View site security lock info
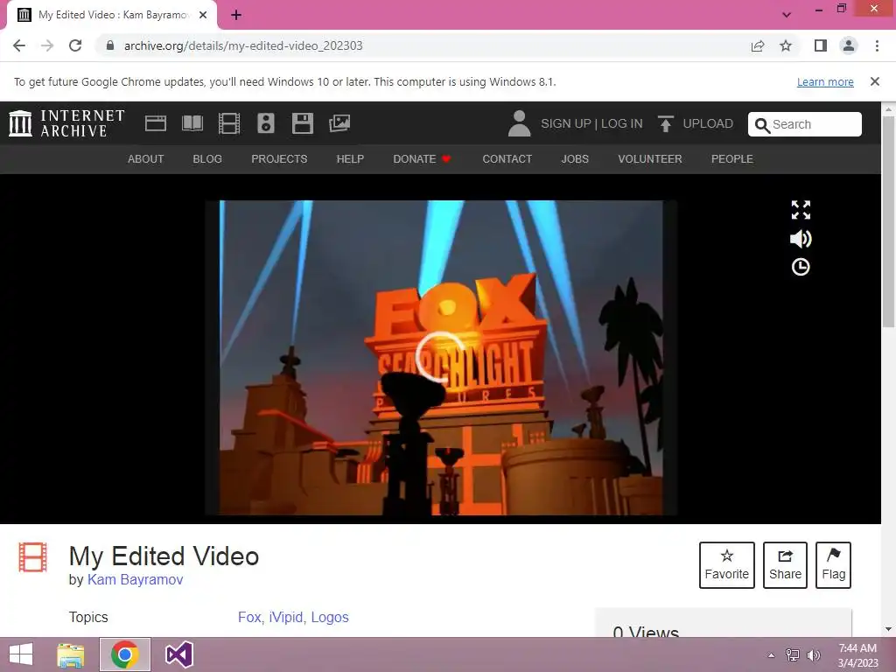 pos(110,45)
